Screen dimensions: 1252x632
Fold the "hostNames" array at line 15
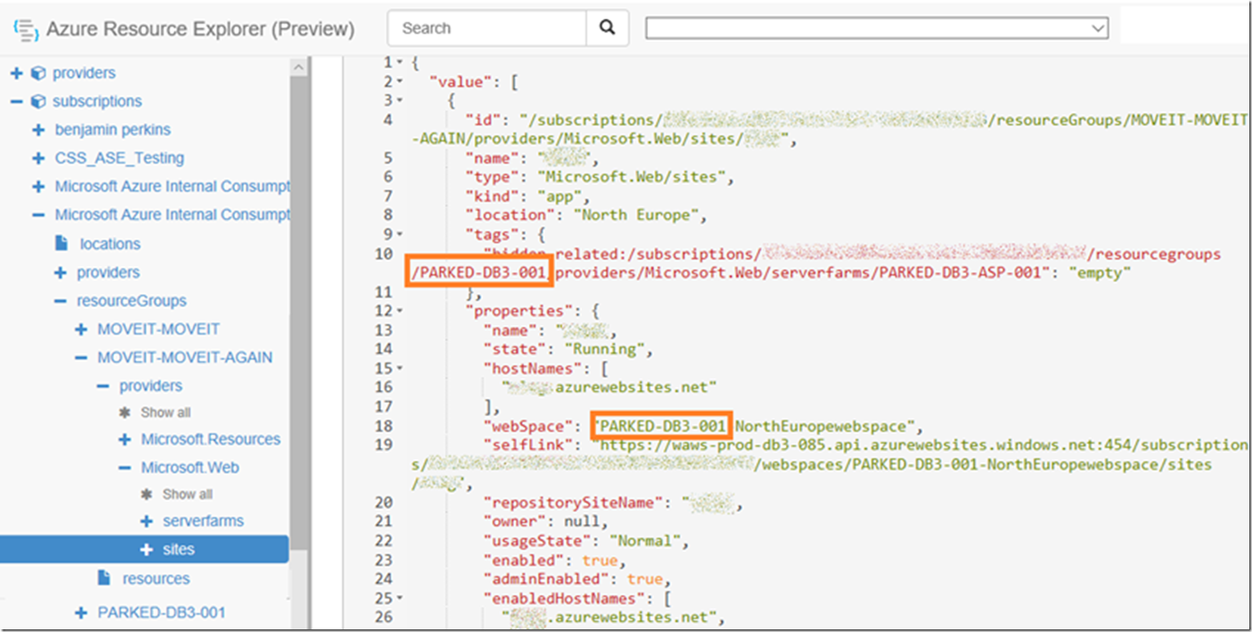tap(399, 368)
